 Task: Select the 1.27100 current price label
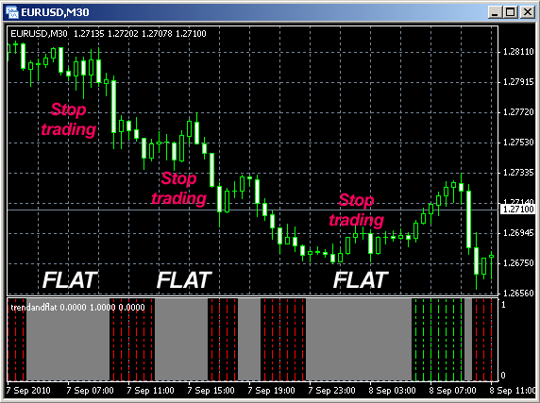coord(517,209)
